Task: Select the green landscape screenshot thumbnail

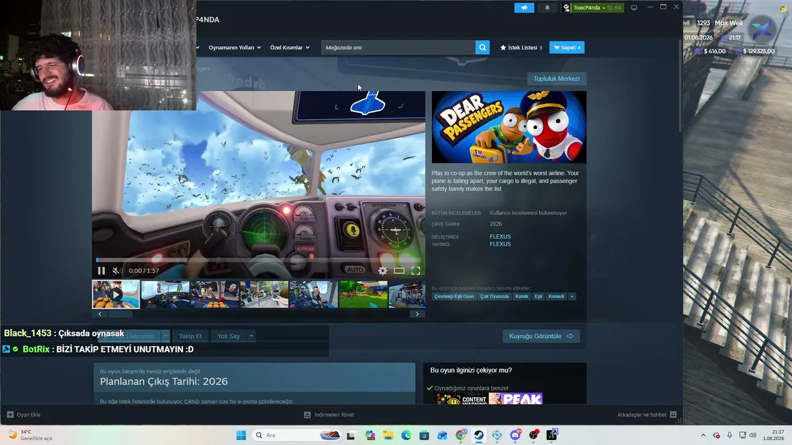Action: coord(363,294)
